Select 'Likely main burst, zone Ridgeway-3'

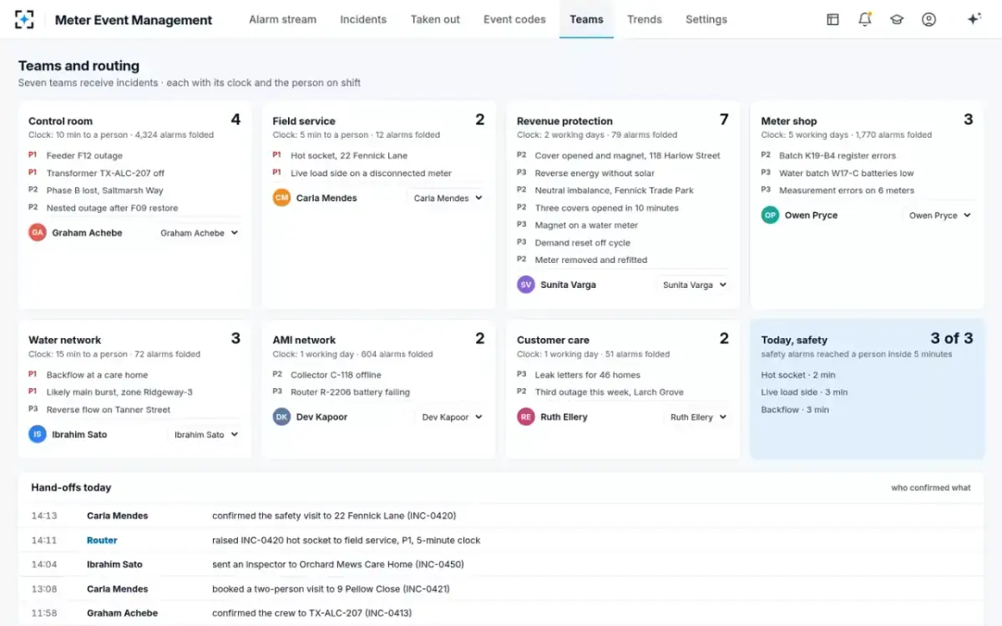[x=119, y=392]
